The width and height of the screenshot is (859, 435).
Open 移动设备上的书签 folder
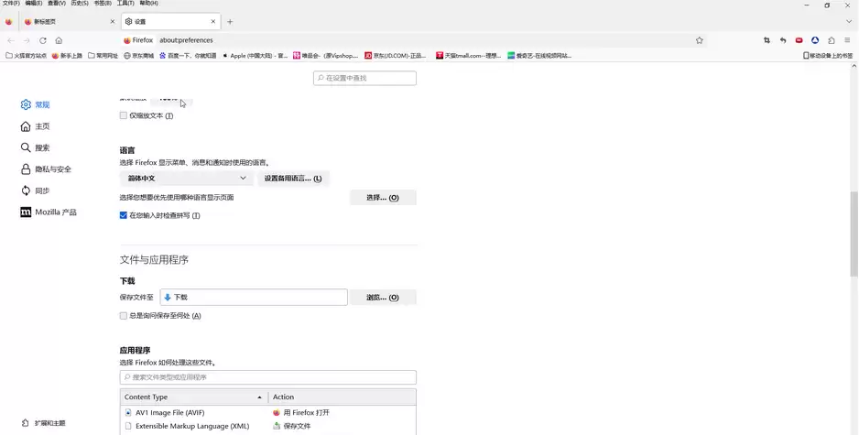(828, 56)
